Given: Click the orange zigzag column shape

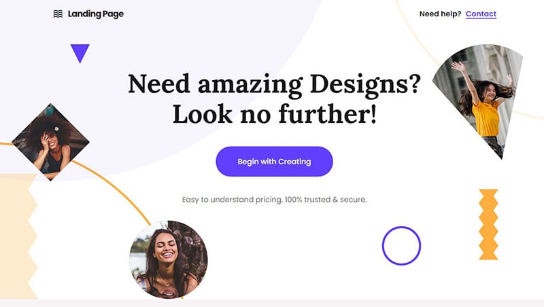Looking at the screenshot, I should click(488, 225).
